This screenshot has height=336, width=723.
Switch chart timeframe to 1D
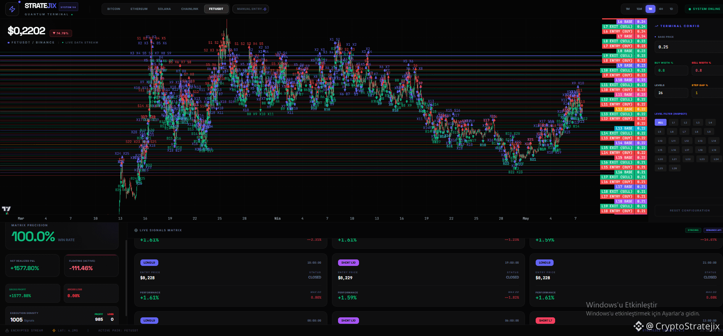click(671, 9)
